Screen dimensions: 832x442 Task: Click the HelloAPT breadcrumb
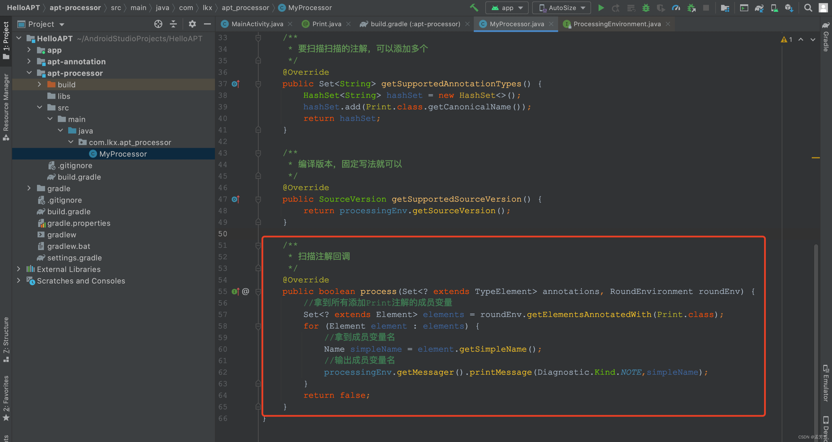[23, 8]
